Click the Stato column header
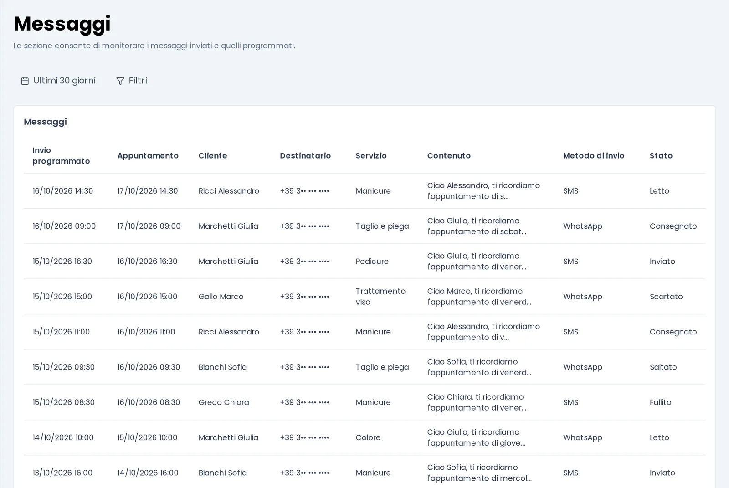Image resolution: width=729 pixels, height=488 pixels. (661, 156)
